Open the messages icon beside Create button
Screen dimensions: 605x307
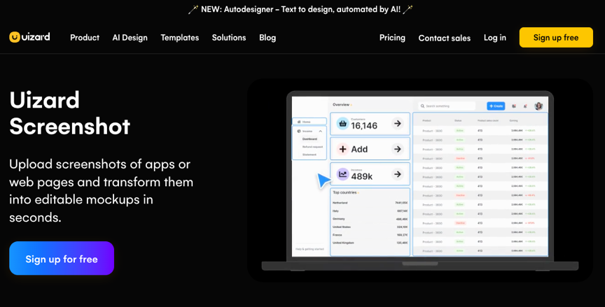click(x=514, y=106)
